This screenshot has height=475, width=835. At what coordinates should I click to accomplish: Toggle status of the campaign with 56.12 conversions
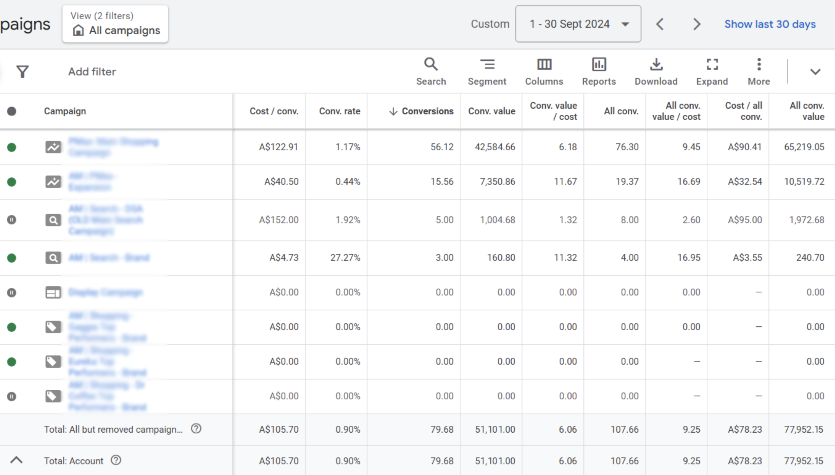[x=12, y=147]
